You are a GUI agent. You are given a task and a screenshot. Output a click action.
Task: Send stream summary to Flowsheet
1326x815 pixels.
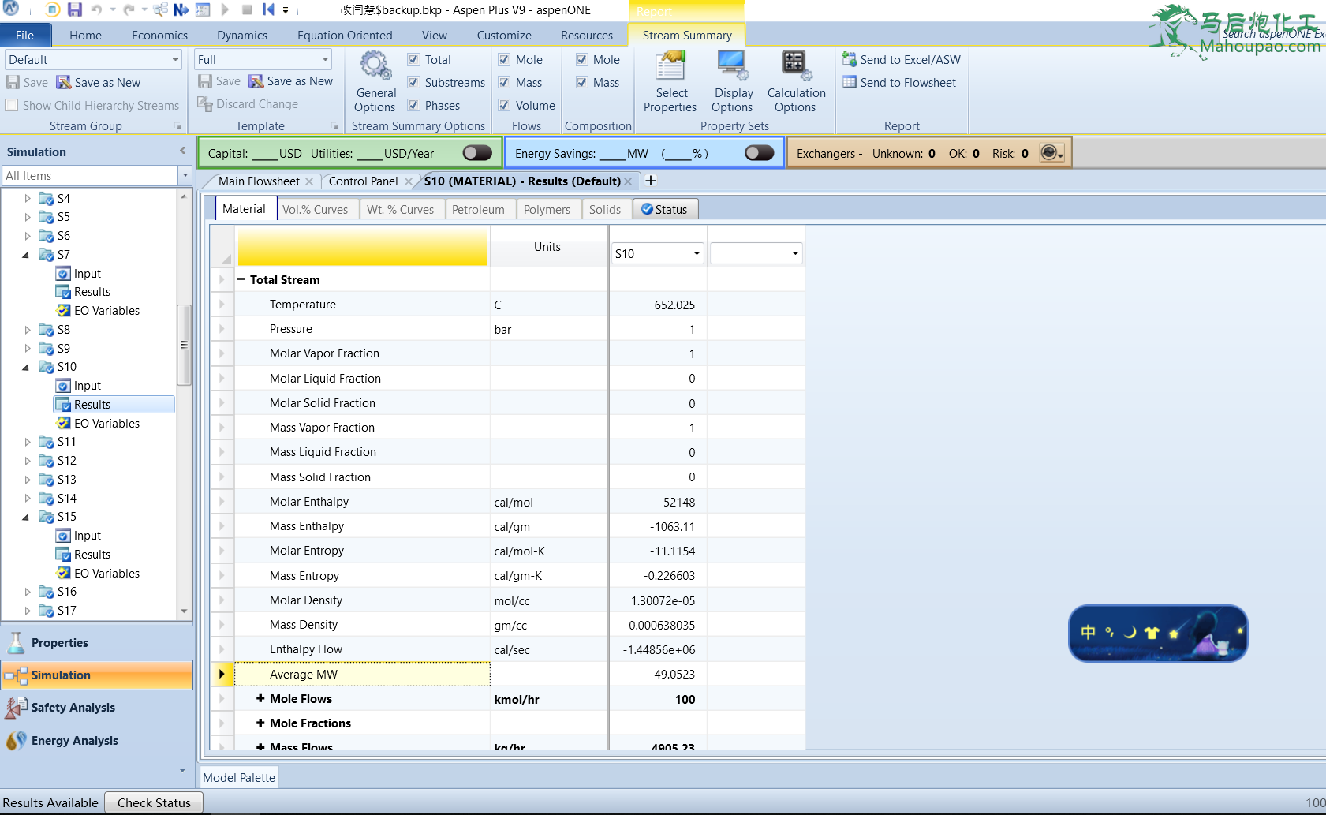(x=899, y=82)
